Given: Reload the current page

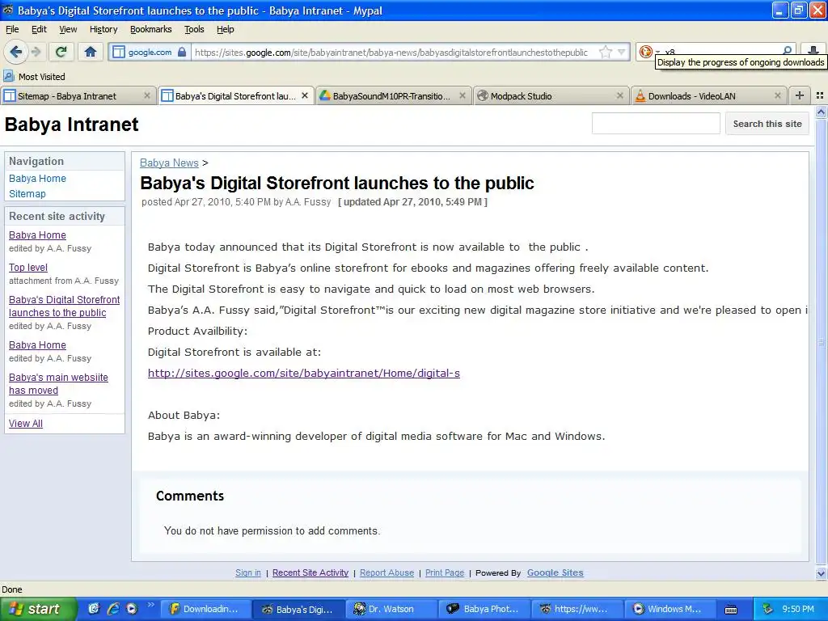Looking at the screenshot, I should point(61,52).
